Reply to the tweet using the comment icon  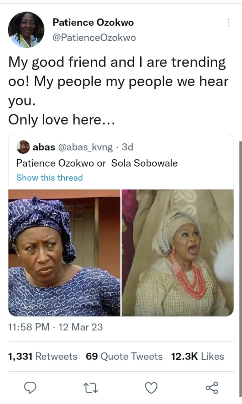coord(30,387)
